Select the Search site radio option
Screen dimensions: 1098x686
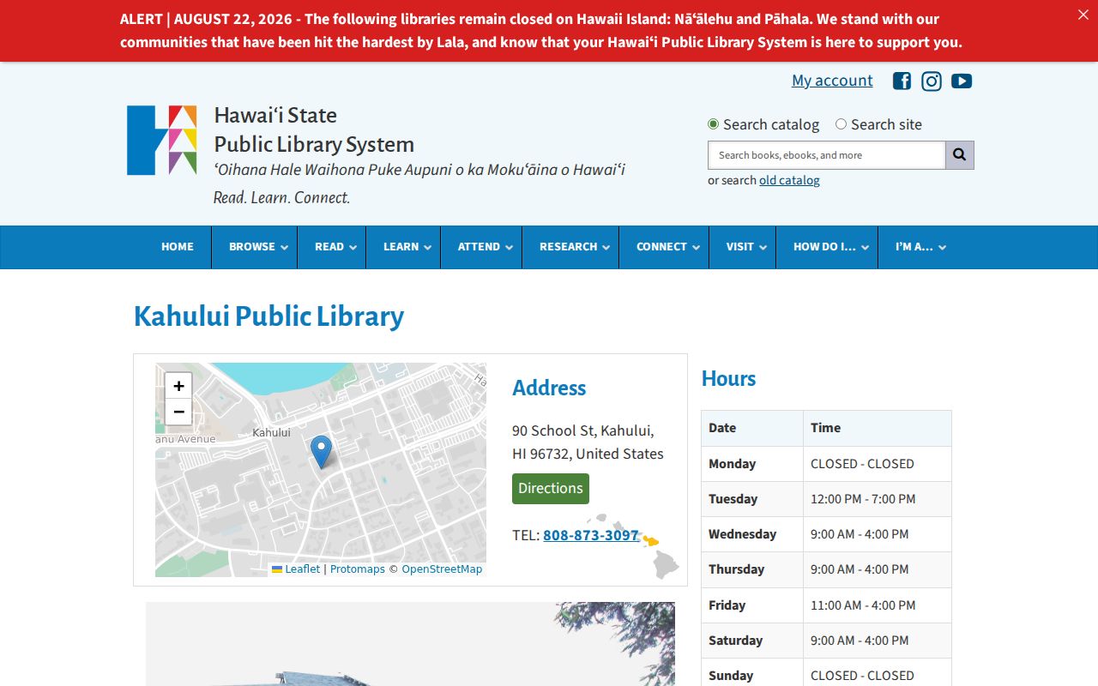tap(841, 124)
